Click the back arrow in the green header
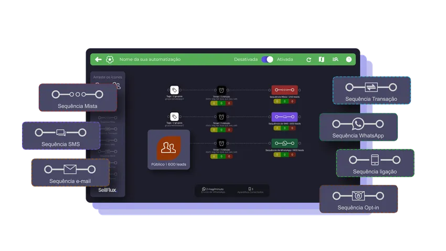This screenshot has height=251, width=446. (x=98, y=59)
